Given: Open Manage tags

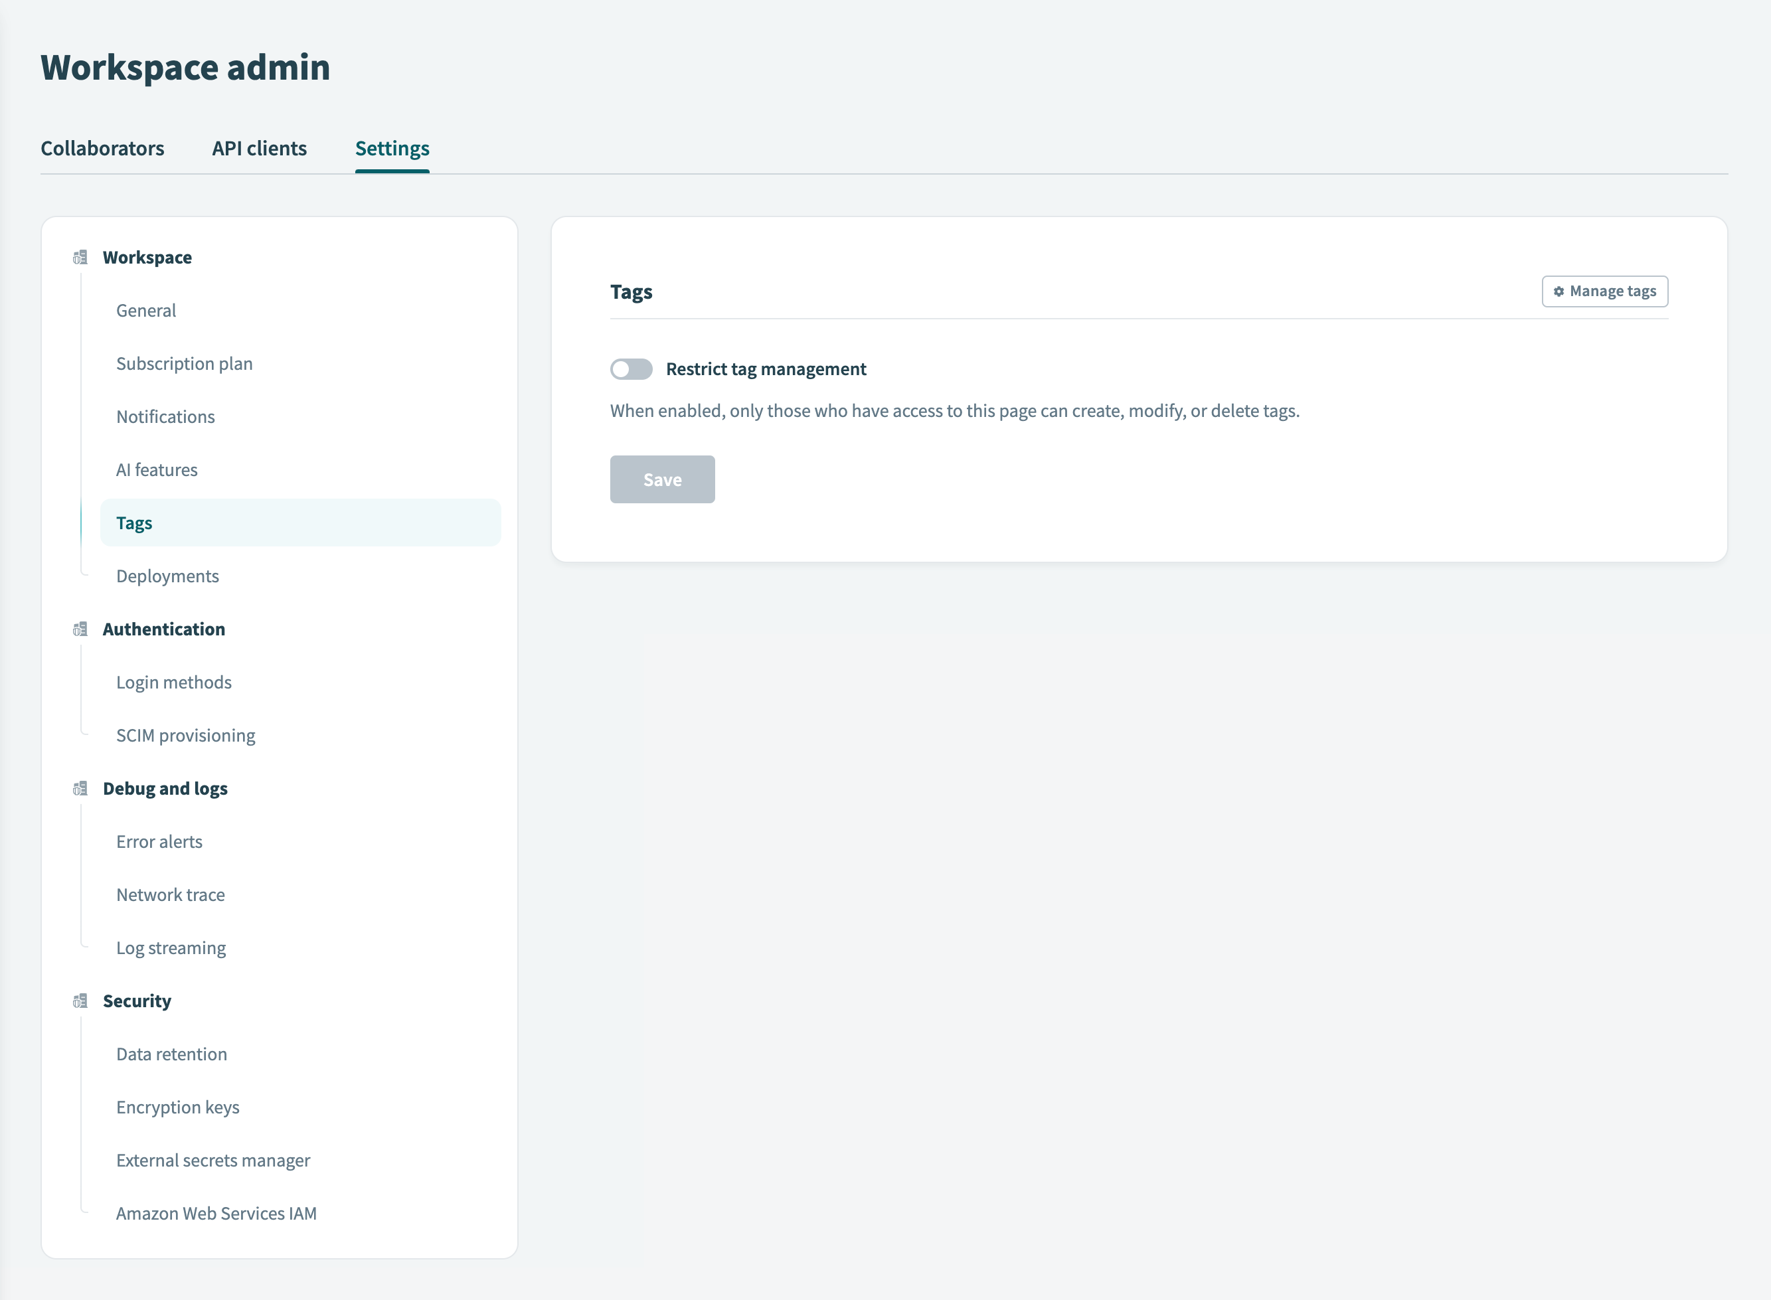Looking at the screenshot, I should tap(1604, 291).
